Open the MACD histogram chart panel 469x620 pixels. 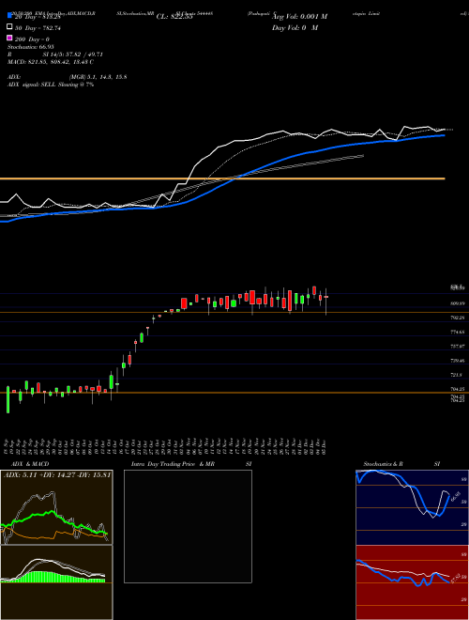coord(56,582)
